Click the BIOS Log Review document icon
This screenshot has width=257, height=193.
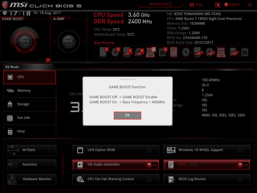coord(171,179)
